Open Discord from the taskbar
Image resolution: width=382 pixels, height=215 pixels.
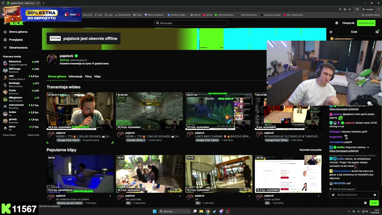(x=221, y=211)
